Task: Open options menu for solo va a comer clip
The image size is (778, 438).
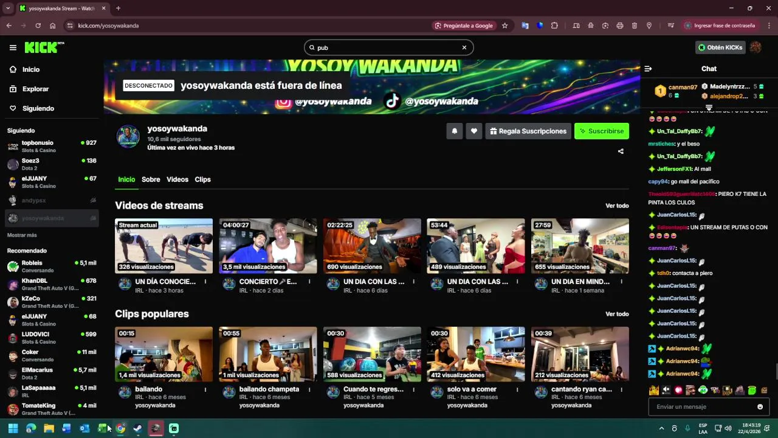Action: tap(517, 389)
